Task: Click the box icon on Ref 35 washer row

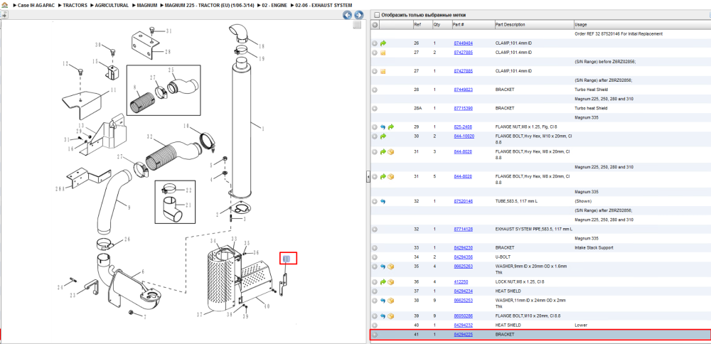Action: (391, 267)
